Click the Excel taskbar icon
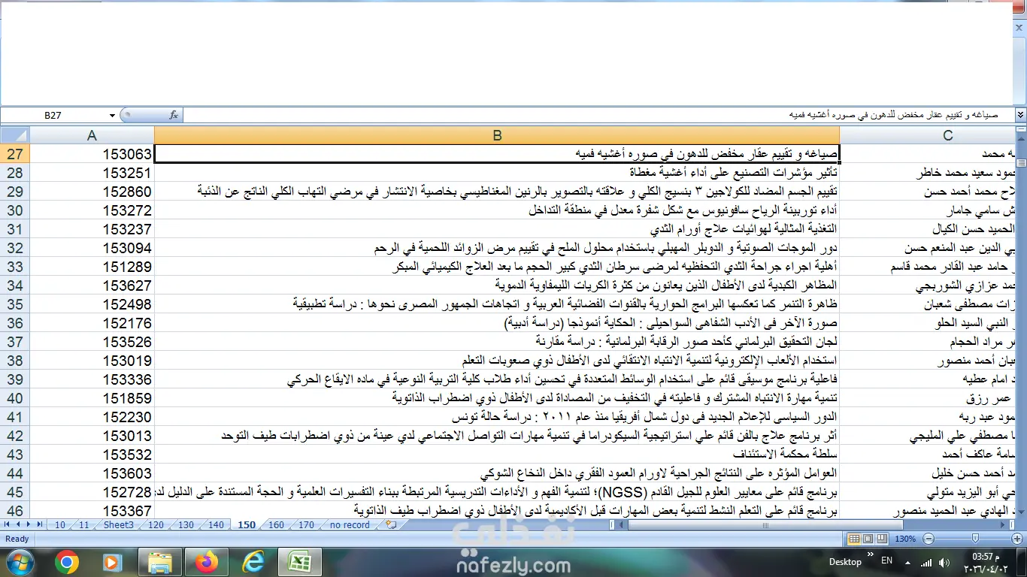This screenshot has height=577, width=1027. (x=300, y=561)
